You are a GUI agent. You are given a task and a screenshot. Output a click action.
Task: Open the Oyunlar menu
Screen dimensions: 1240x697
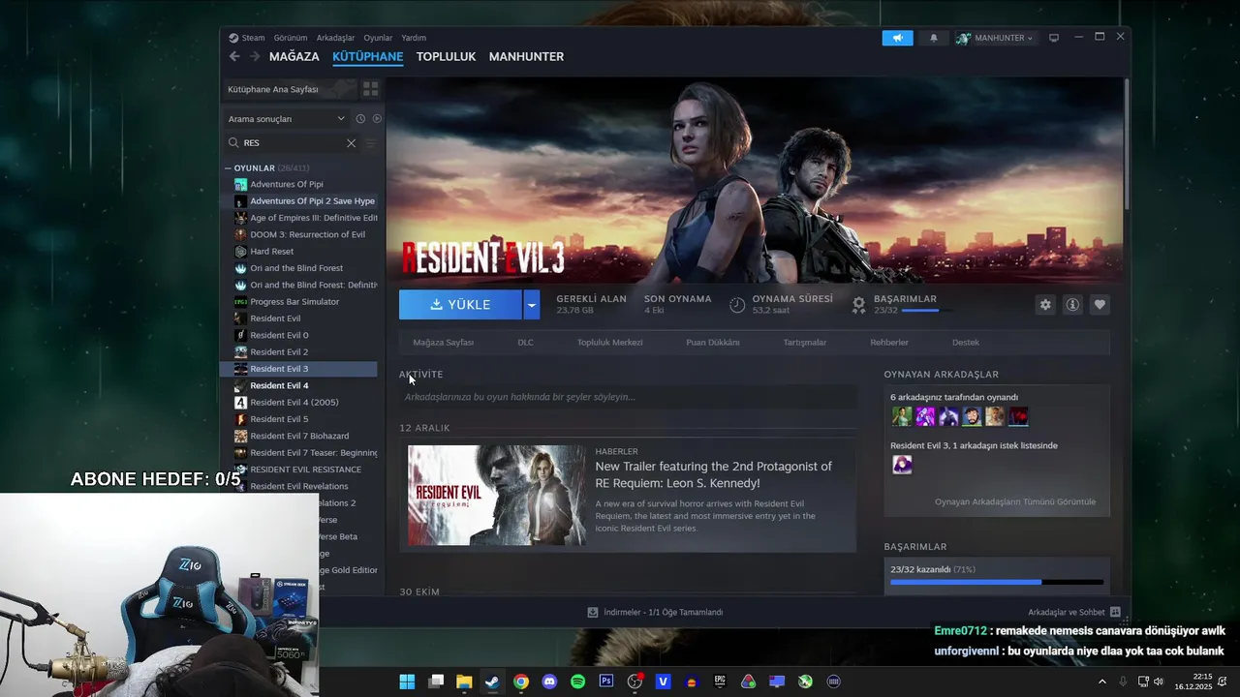point(378,38)
